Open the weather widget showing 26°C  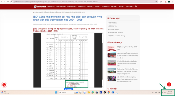(5, 92)
